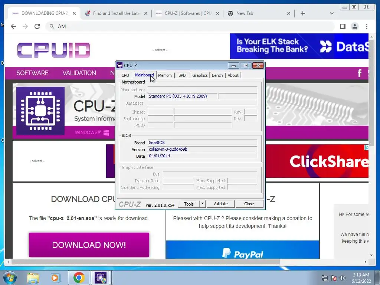Open Windows Explorer from taskbar
The width and height of the screenshot is (380, 285).
[x=33, y=278]
